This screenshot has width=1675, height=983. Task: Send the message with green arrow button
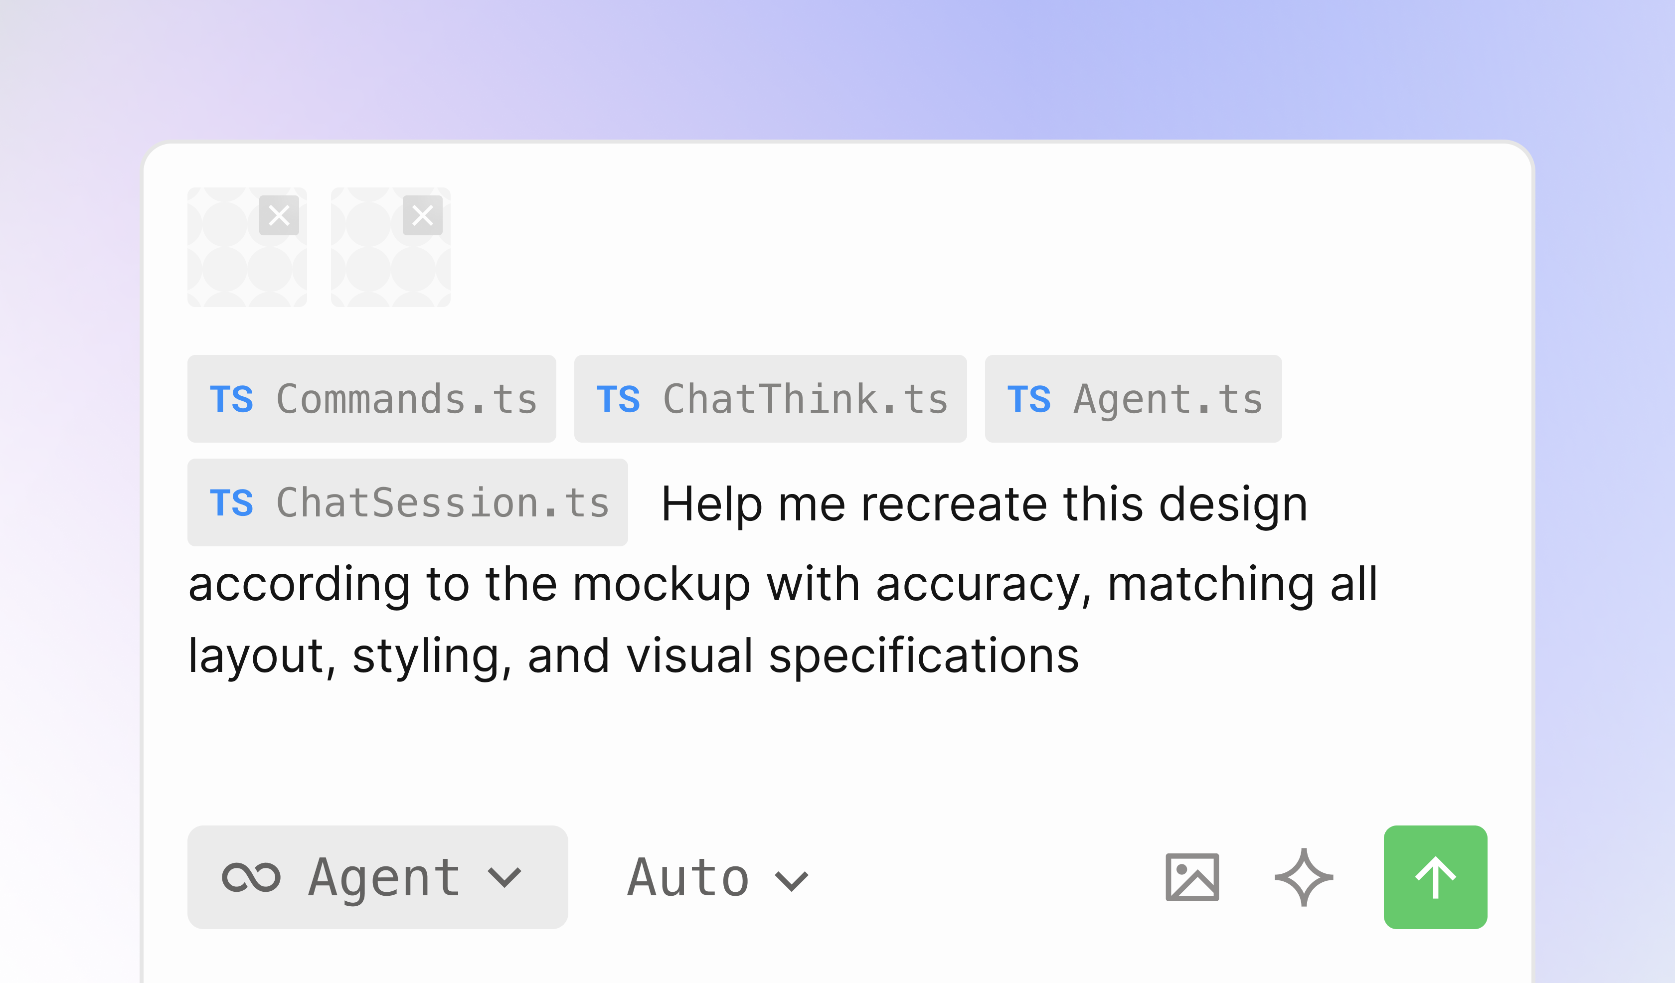tap(1436, 877)
